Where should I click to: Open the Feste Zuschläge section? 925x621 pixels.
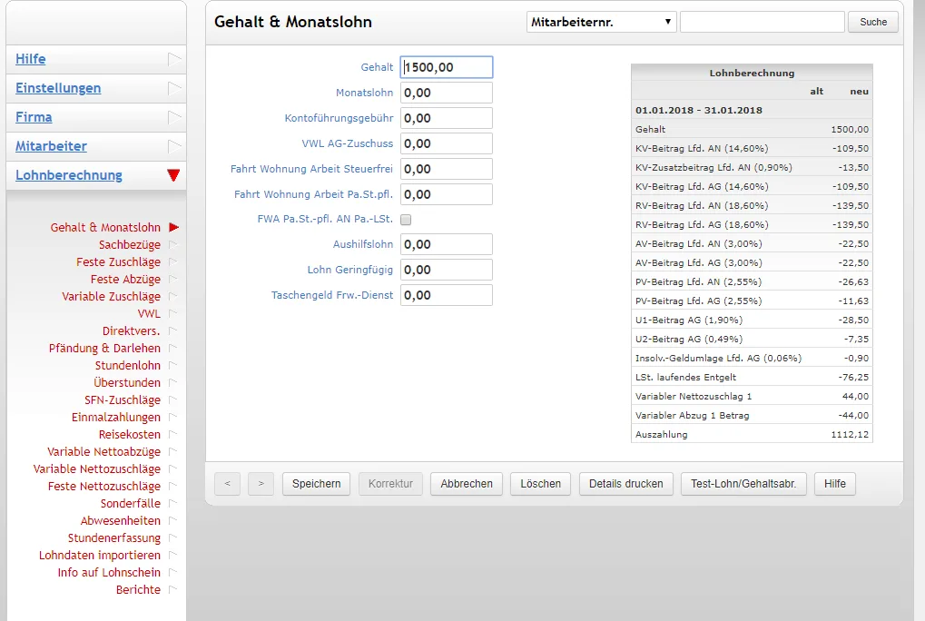click(118, 261)
